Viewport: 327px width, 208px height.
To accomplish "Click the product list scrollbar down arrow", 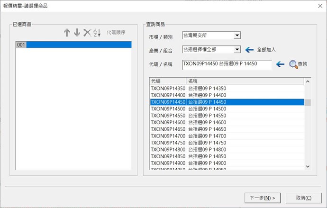I will tap(307, 166).
